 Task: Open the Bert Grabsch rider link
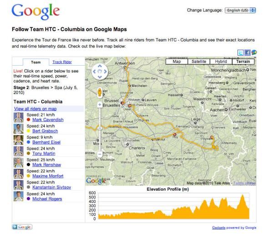pyautogui.click(x=45, y=131)
